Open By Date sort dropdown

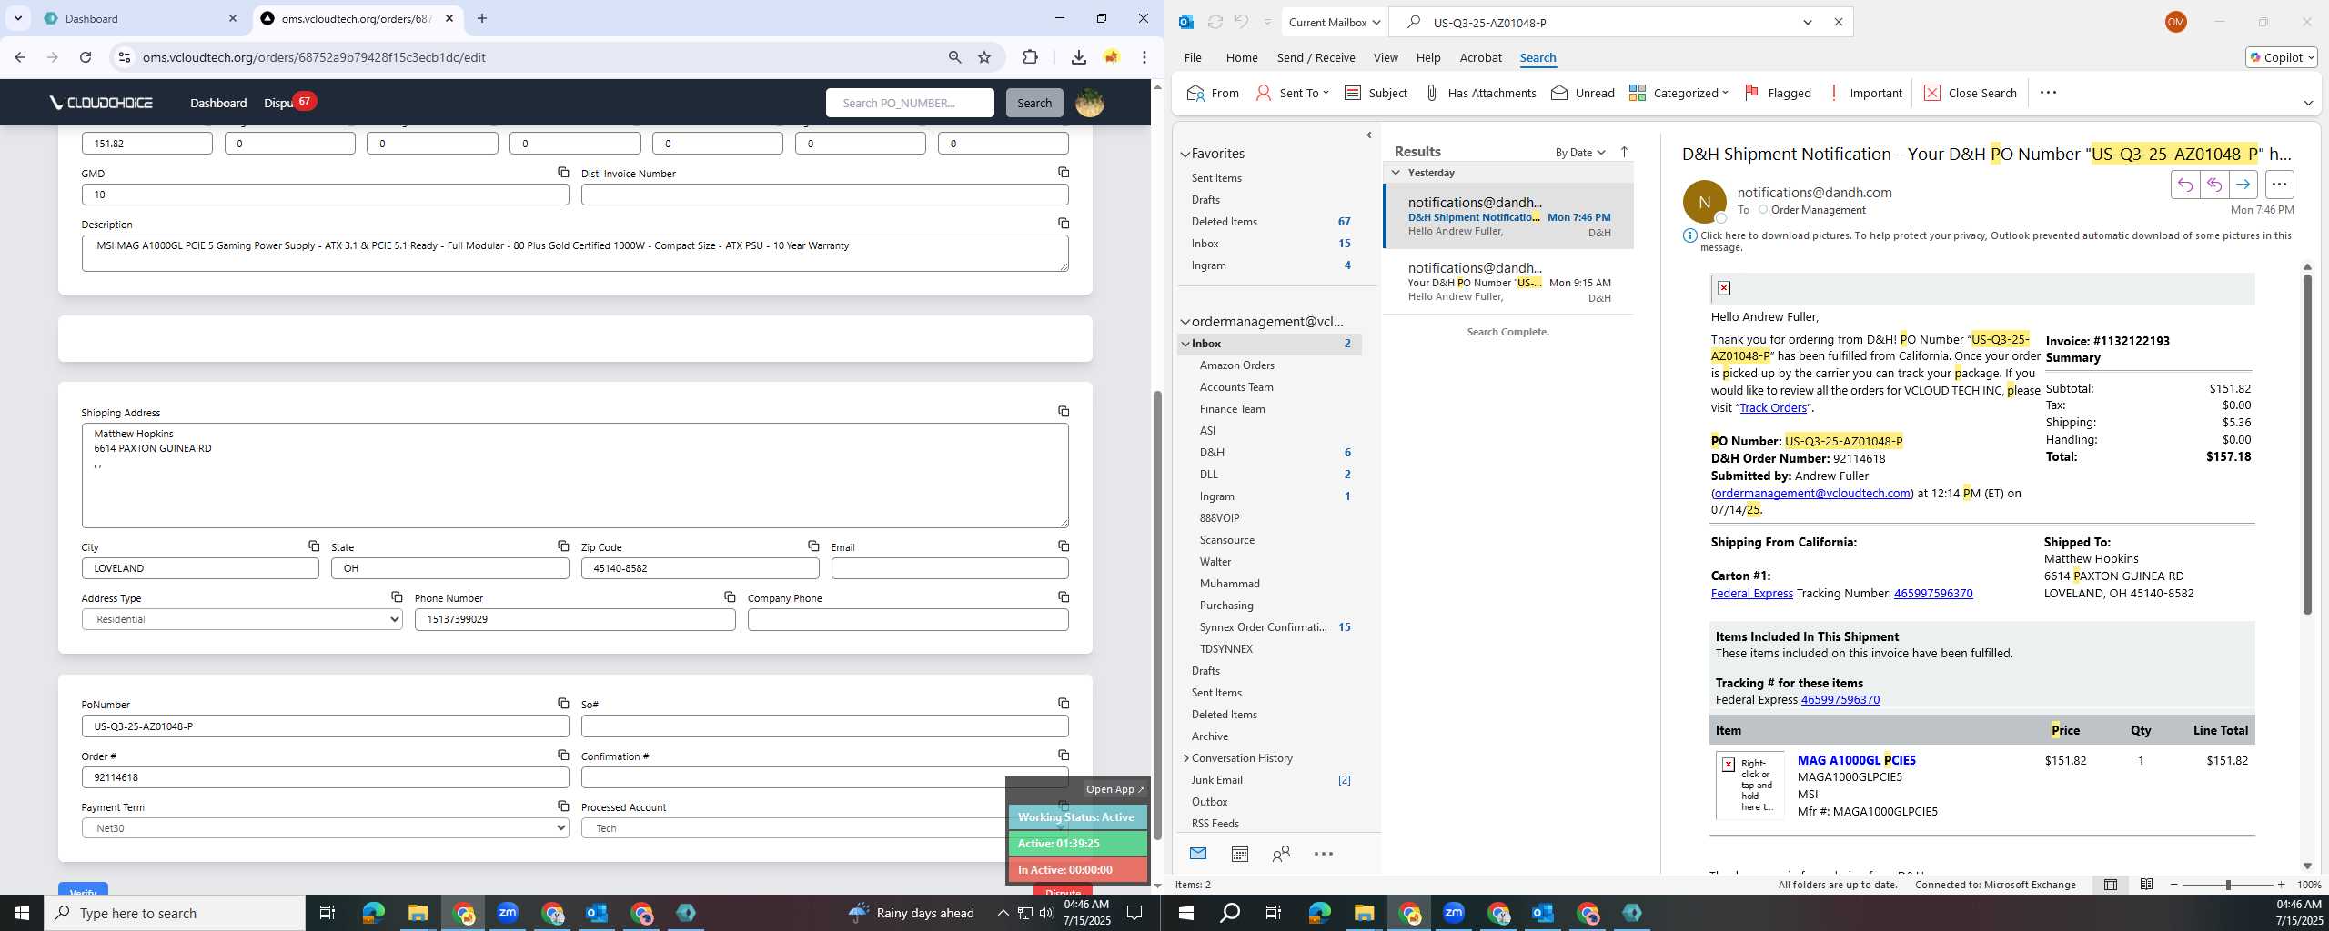click(x=1580, y=152)
